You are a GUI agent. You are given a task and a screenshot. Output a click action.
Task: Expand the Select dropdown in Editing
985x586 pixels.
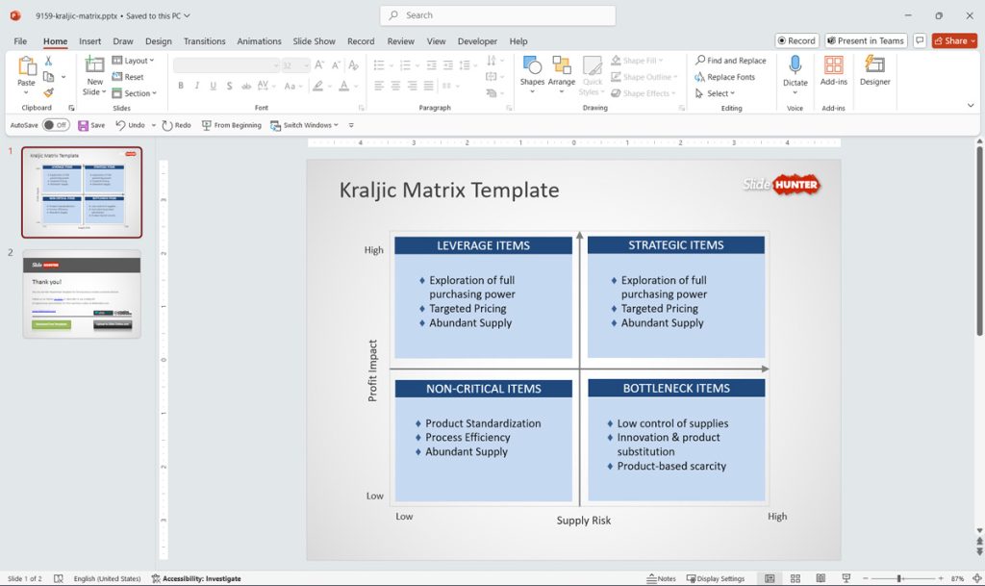pyautogui.click(x=715, y=93)
